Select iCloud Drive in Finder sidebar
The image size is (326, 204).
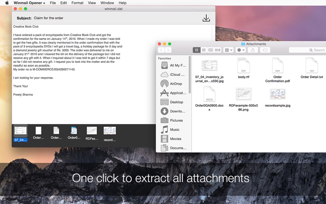[173, 75]
